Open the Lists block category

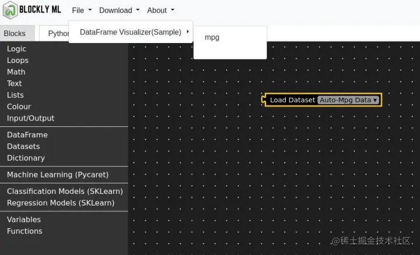click(x=15, y=95)
